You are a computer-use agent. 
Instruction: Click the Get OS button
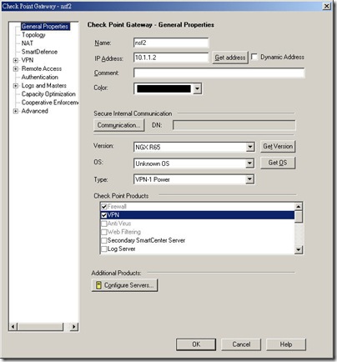278,163
